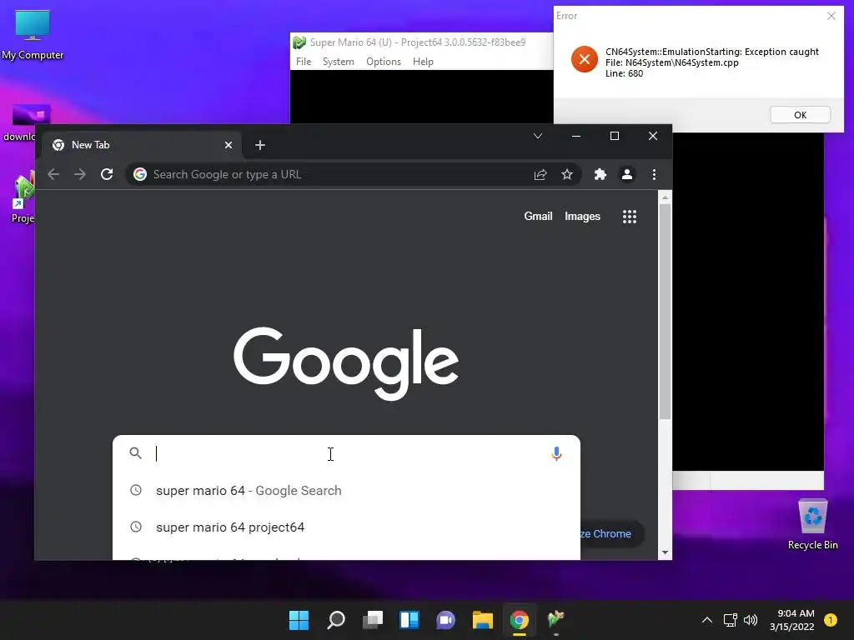Screen dimensions: 854x640
Task: Open My Computer desktop icon
Action: [x=33, y=34]
